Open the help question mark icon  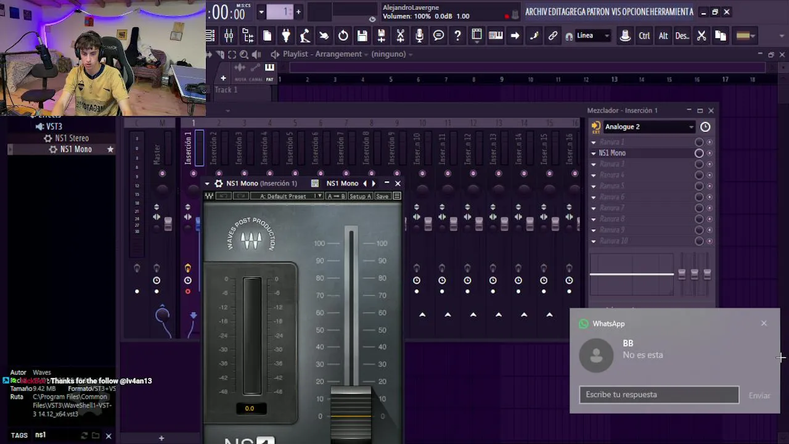(x=457, y=36)
